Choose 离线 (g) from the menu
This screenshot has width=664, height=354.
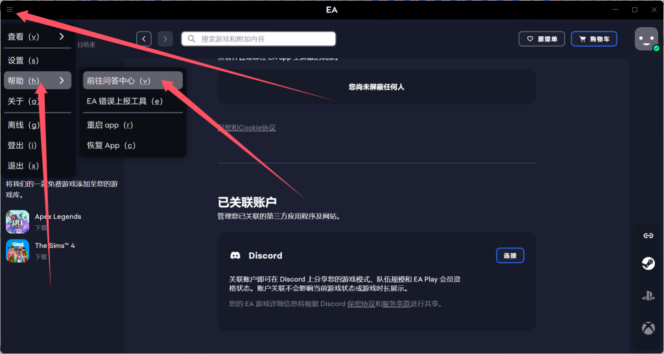click(x=38, y=125)
